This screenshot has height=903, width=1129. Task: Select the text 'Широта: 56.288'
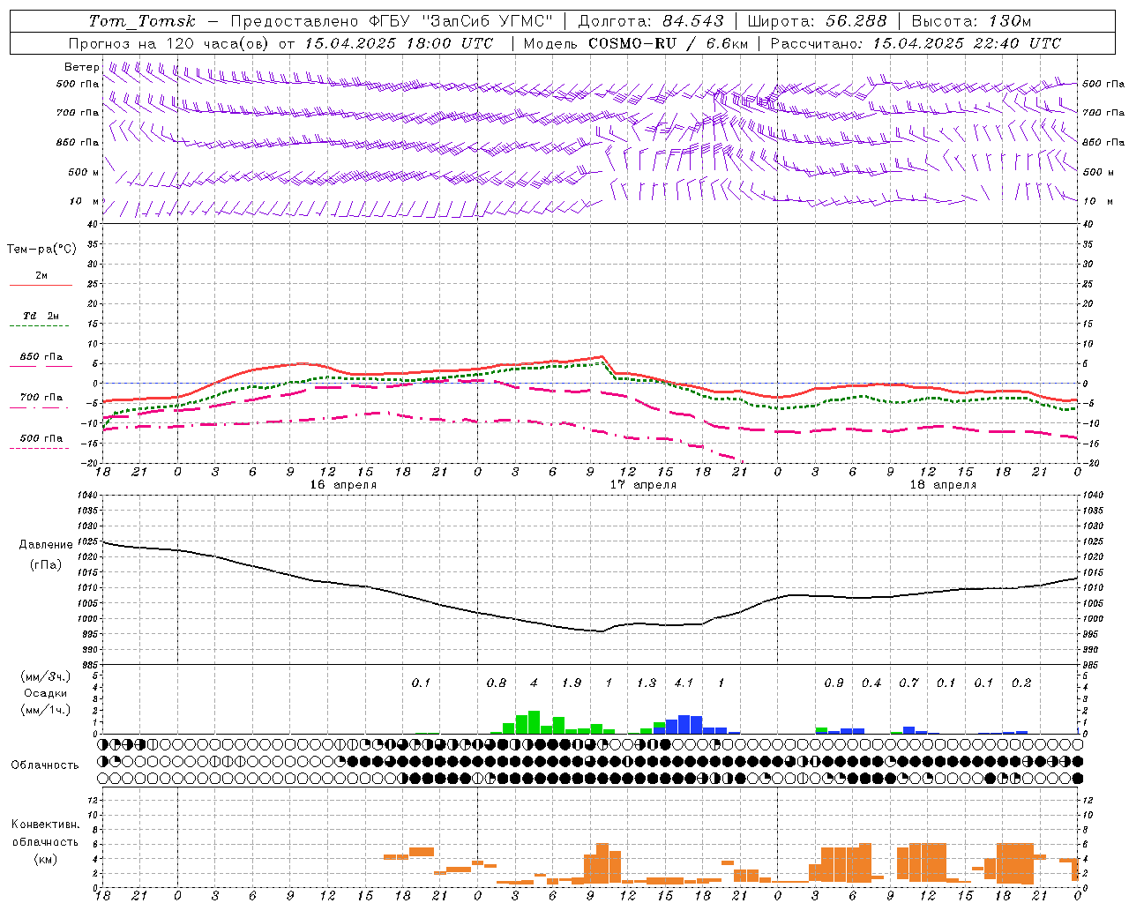(817, 21)
